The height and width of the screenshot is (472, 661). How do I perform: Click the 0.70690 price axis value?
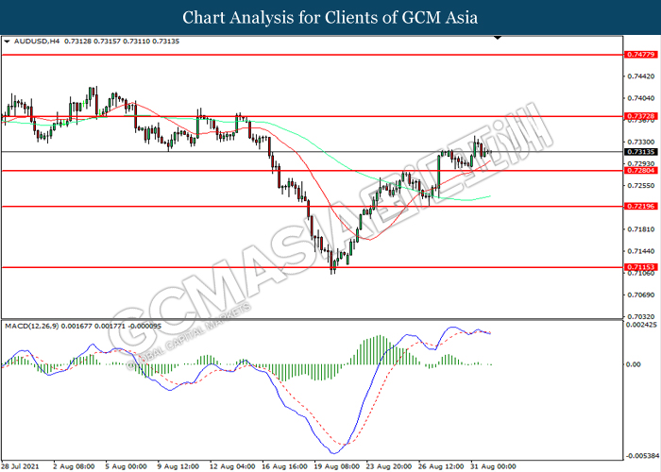click(x=641, y=295)
